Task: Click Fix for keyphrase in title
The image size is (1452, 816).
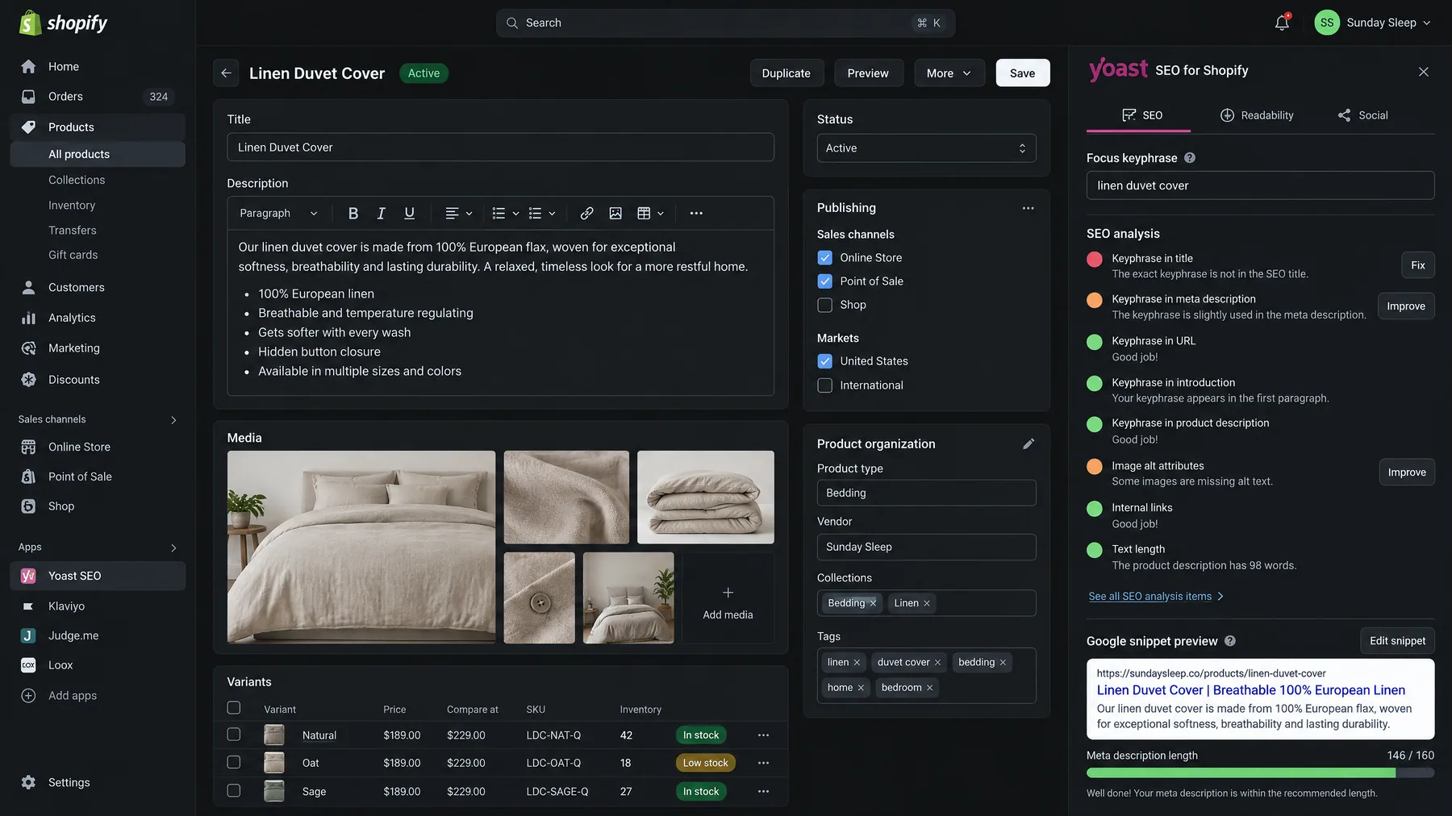Action: 1417,265
